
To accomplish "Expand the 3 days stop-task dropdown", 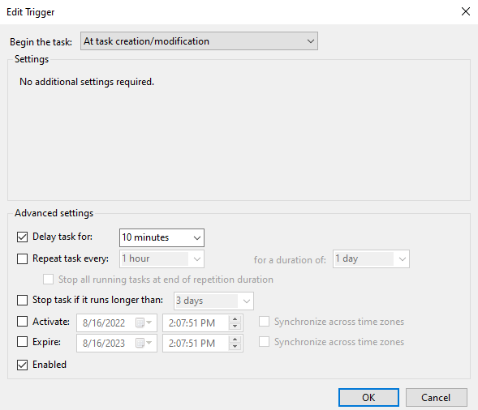I will pyautogui.click(x=213, y=301).
